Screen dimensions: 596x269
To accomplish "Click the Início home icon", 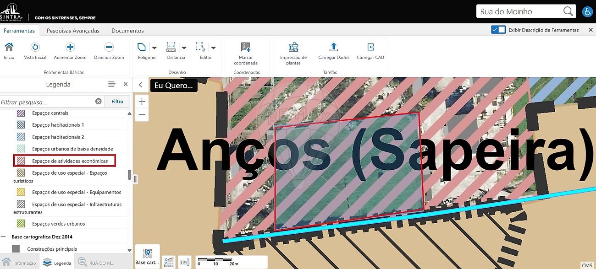I will tap(9, 48).
